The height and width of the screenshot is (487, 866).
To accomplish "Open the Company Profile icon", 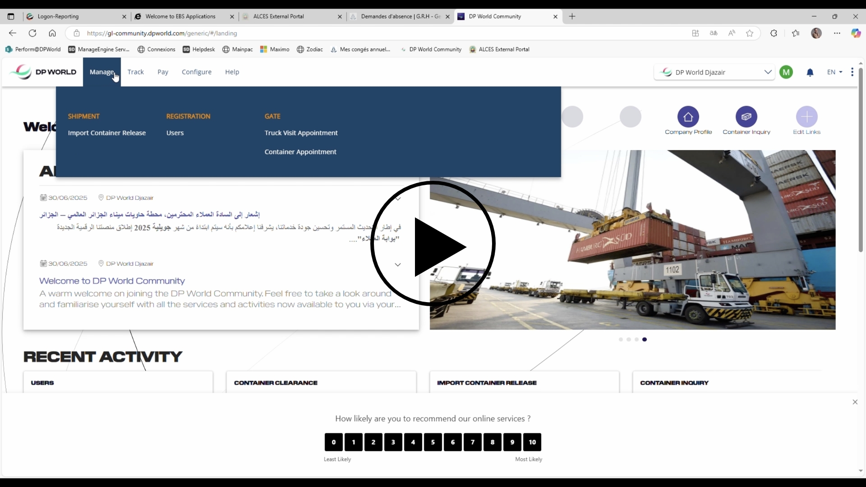I will (x=688, y=117).
